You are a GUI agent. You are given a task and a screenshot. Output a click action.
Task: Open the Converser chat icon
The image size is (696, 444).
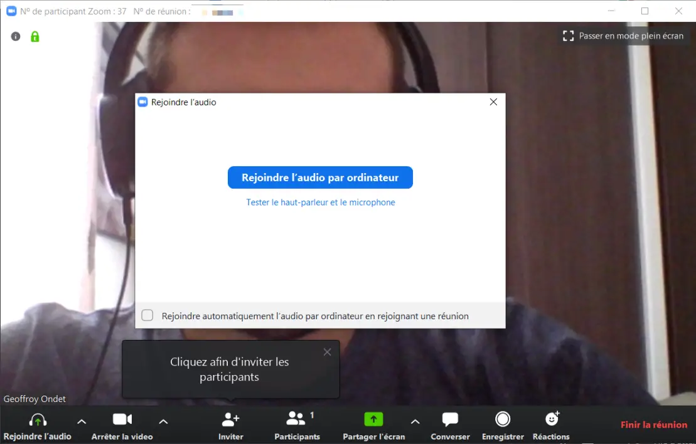point(449,419)
